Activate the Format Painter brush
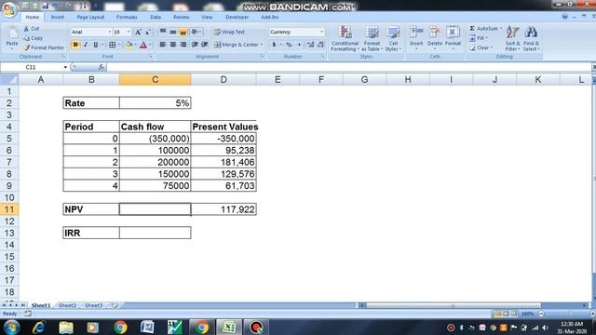This screenshot has height=335, width=596. point(26,47)
